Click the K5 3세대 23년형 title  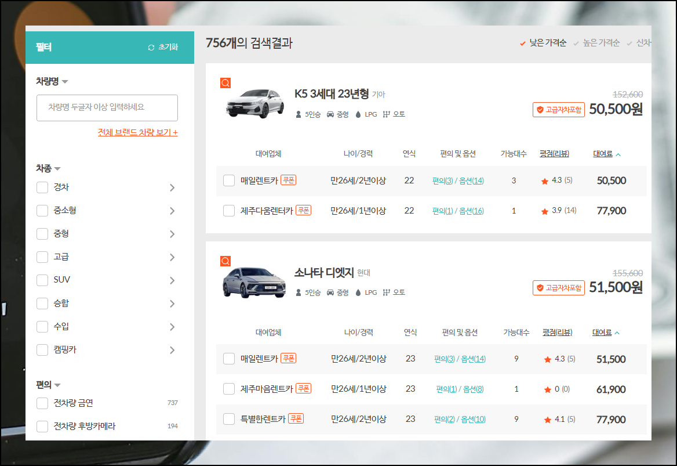point(332,94)
